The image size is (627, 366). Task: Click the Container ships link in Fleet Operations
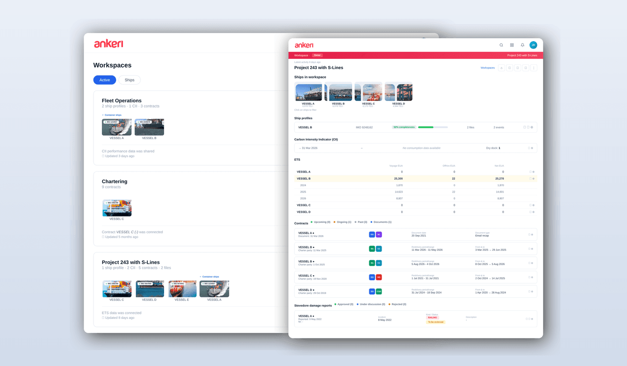click(x=112, y=115)
